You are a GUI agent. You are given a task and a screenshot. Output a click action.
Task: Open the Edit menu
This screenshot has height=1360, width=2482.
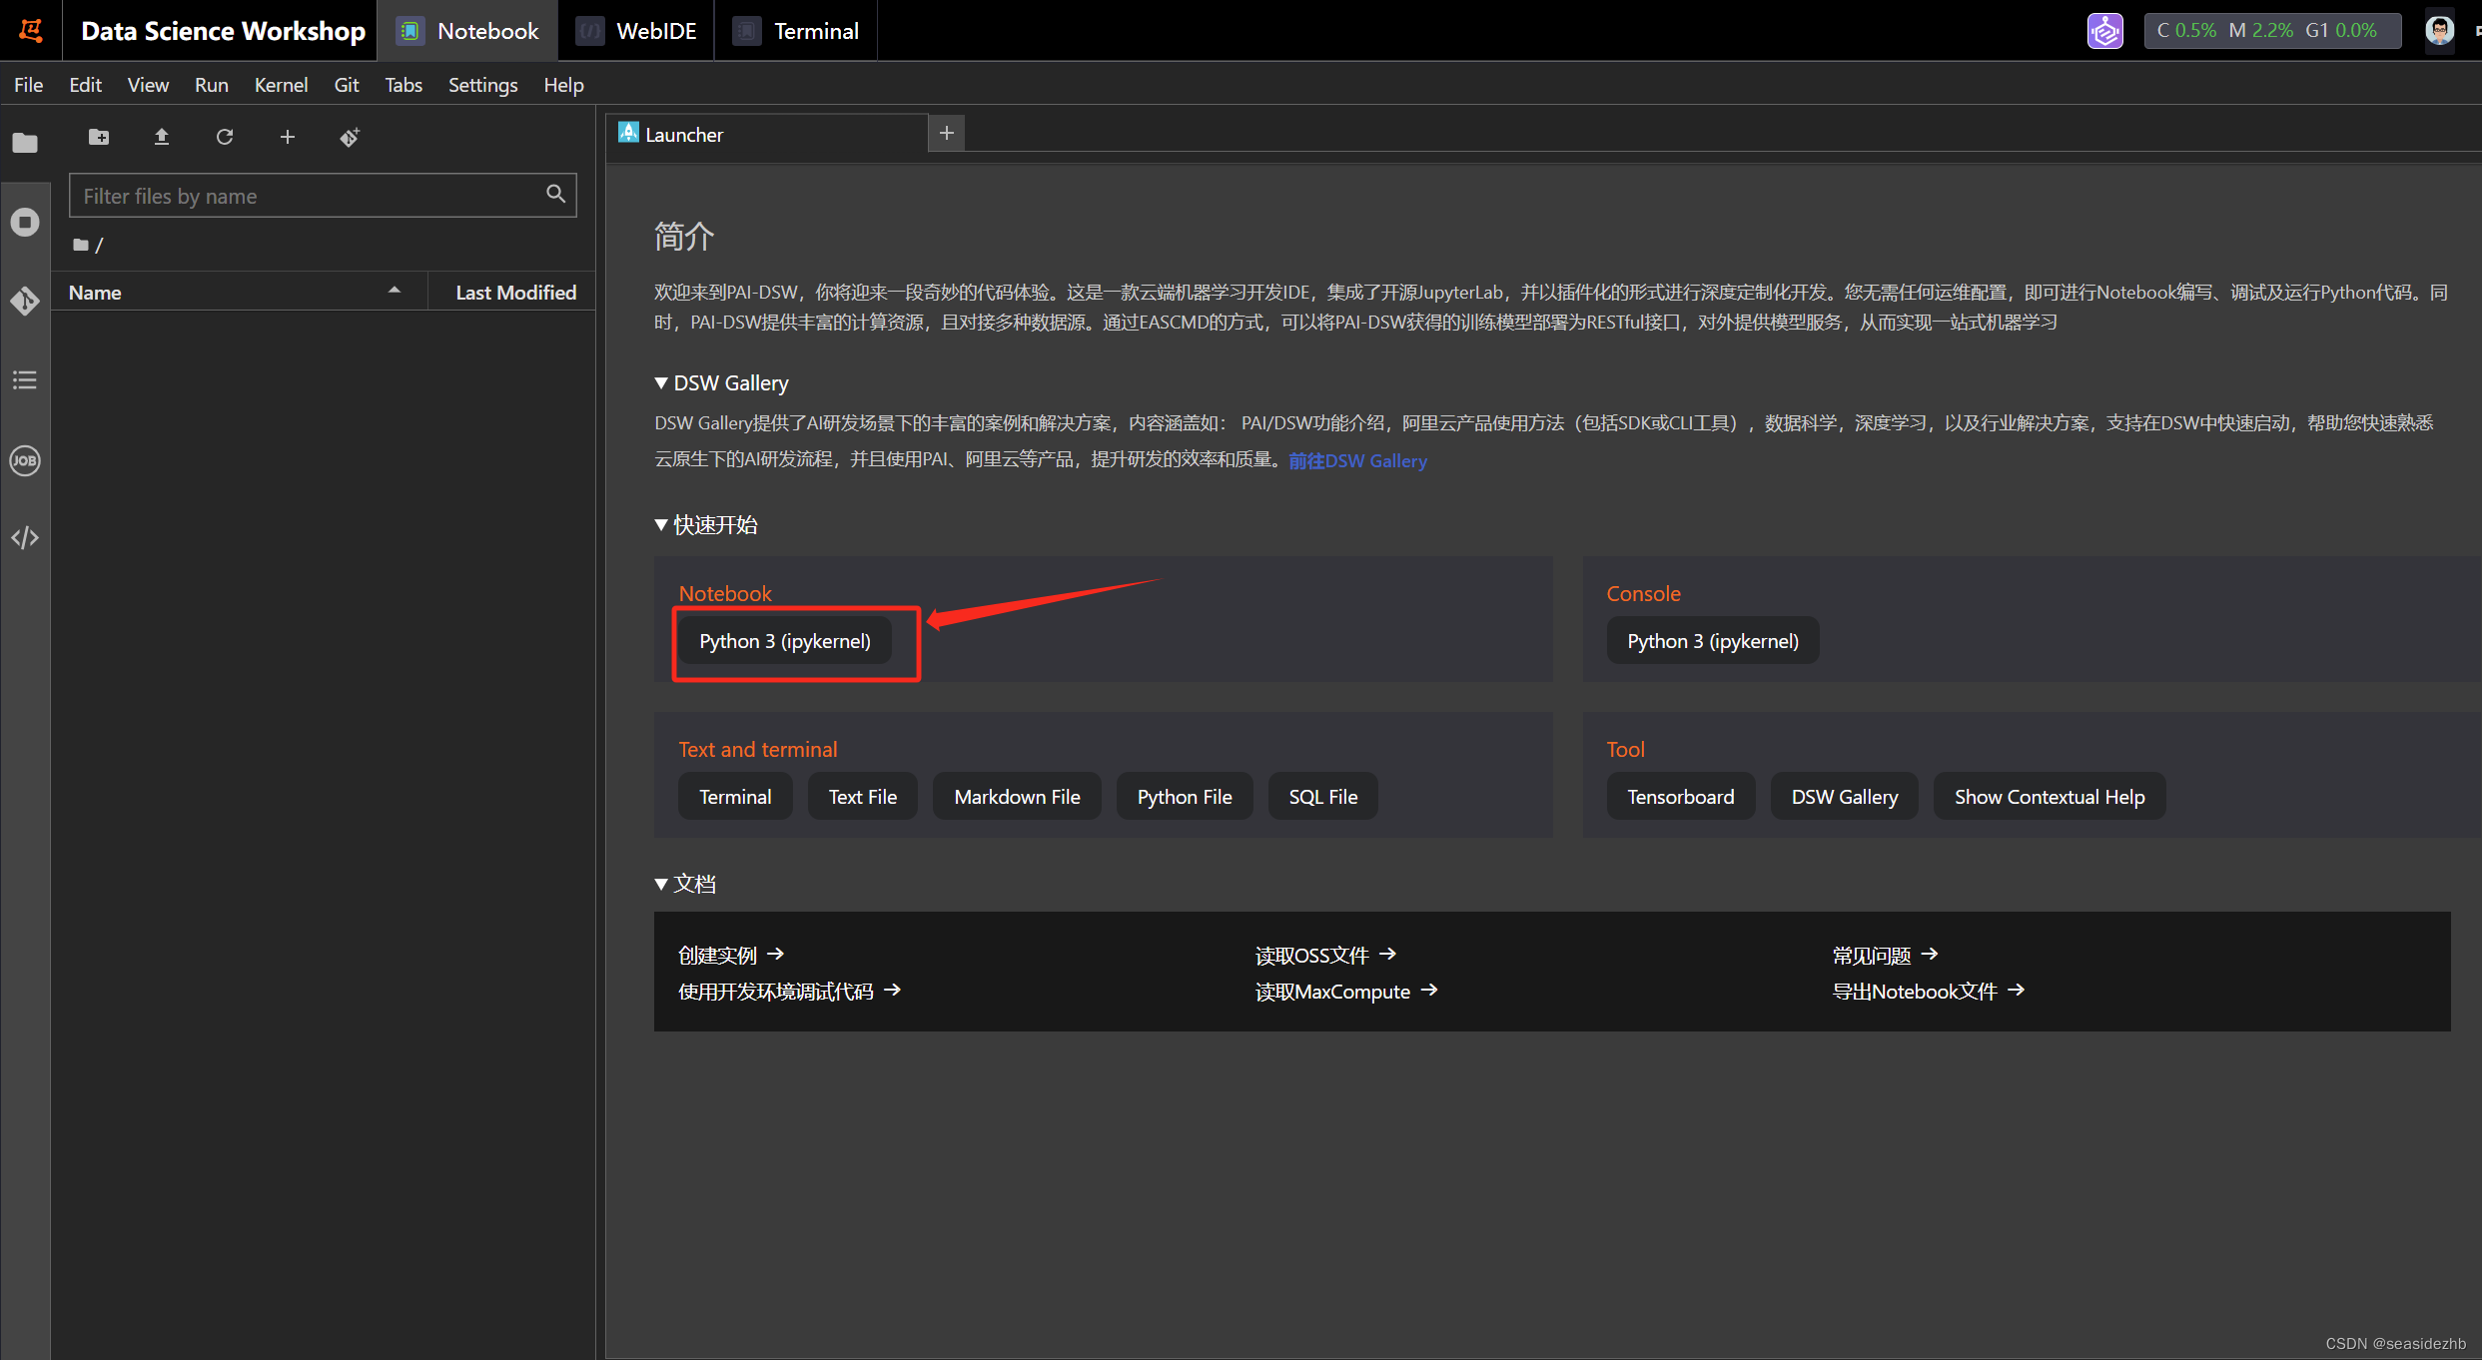85,85
